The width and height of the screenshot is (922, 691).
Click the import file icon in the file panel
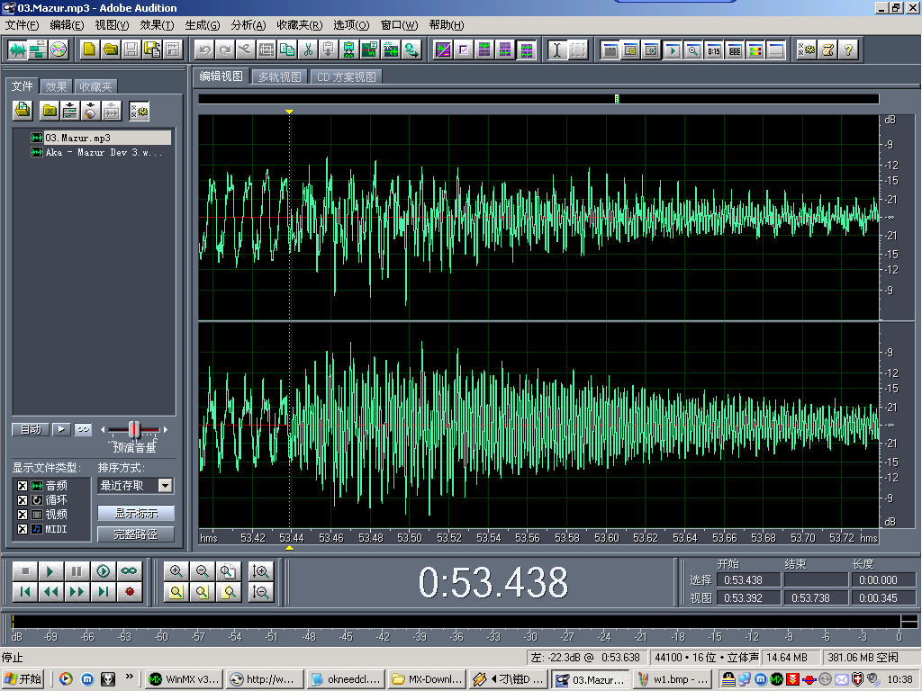coord(23,111)
